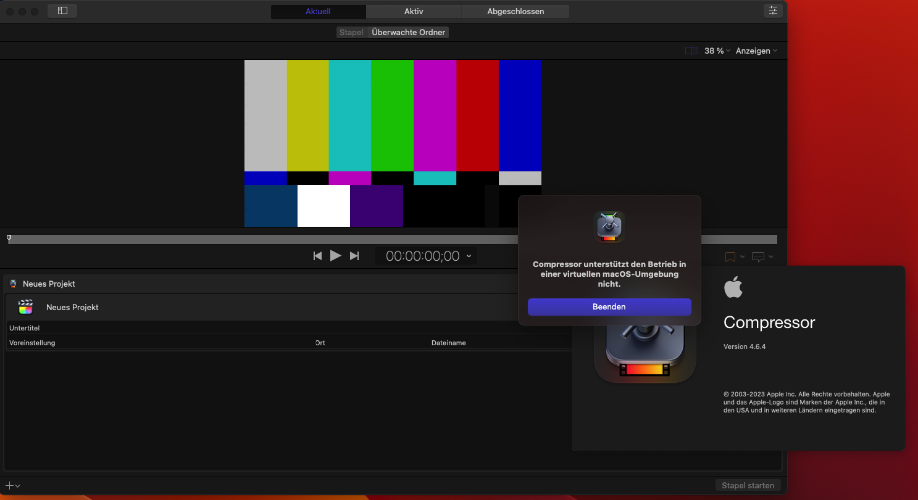
Task: Click the Final Cut Pro clapperboard icon
Action: coord(26,307)
